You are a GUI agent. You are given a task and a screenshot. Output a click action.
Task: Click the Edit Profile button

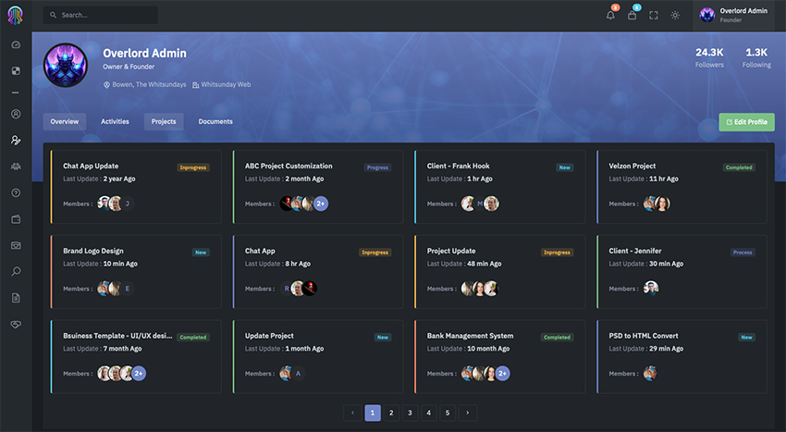coord(746,122)
